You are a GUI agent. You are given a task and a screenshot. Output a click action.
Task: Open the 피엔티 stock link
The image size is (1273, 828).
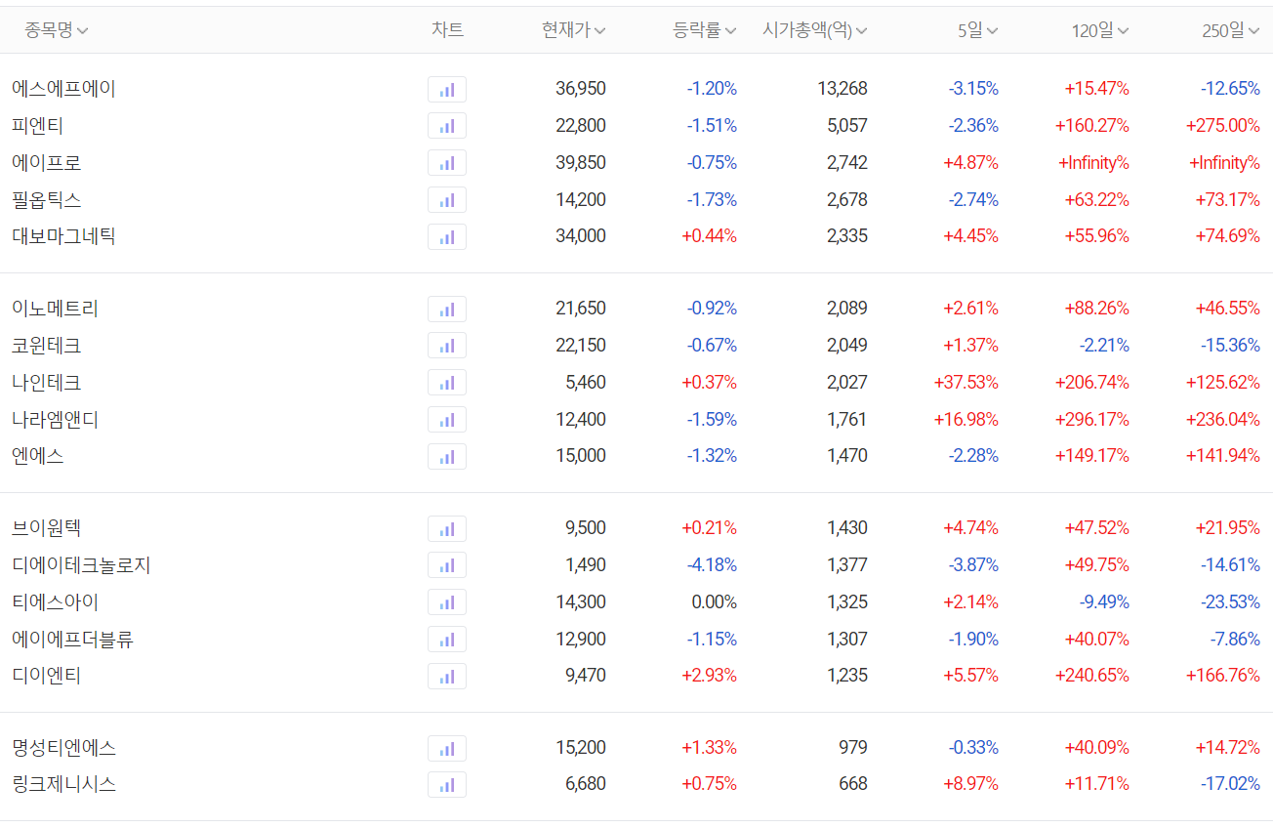coord(38,126)
